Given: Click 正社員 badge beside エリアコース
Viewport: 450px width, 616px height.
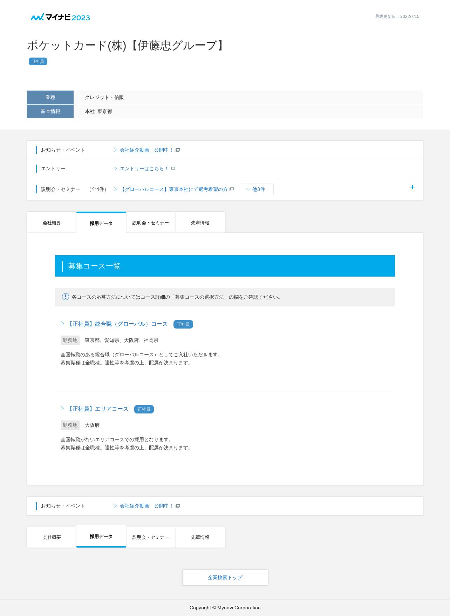Looking at the screenshot, I should pyautogui.click(x=144, y=409).
